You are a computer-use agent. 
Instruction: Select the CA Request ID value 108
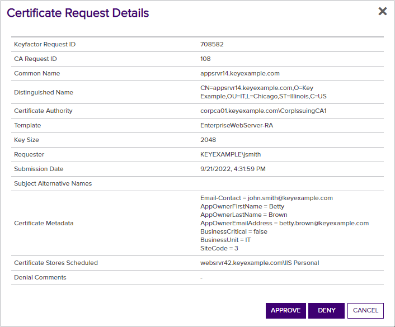[x=206, y=59]
